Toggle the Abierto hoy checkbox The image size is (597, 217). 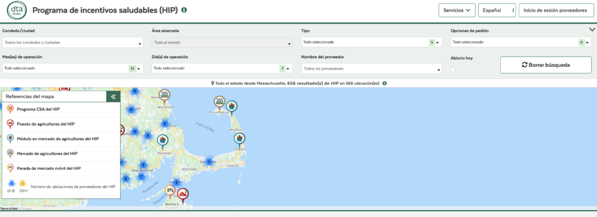(452, 69)
